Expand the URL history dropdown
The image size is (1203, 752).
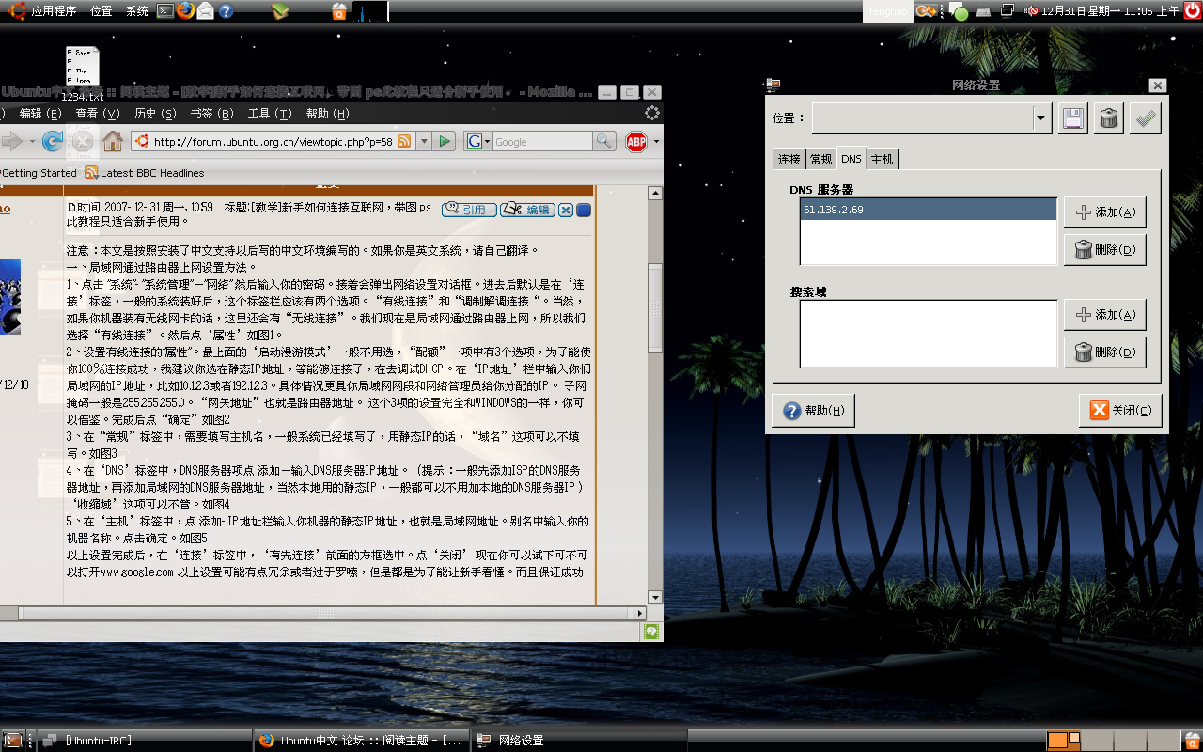coord(424,142)
